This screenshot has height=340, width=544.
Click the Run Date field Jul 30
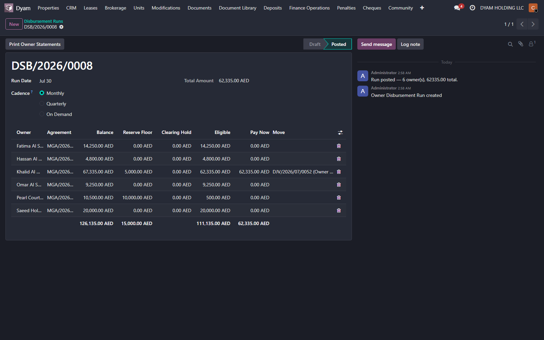click(45, 81)
